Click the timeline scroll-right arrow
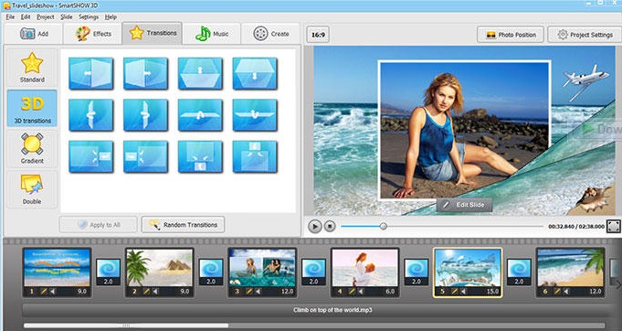Screen dimensions: 622x331 coord(617,283)
